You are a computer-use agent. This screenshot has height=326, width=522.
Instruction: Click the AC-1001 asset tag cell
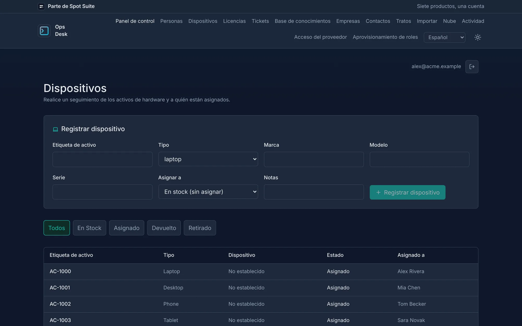point(60,288)
